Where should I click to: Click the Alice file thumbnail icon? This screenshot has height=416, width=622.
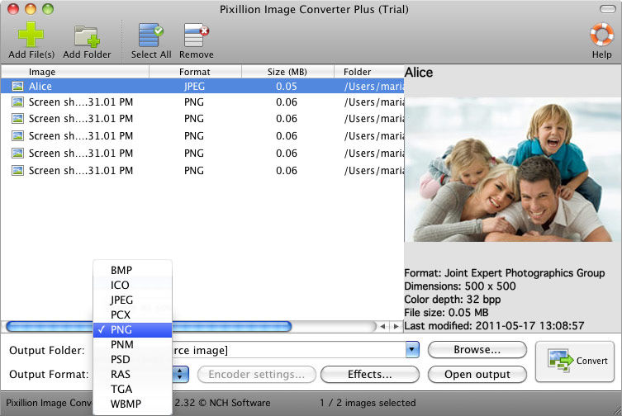(17, 86)
